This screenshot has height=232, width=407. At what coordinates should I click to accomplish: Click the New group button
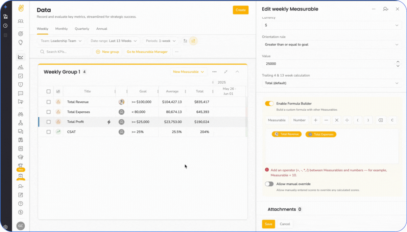107,52
